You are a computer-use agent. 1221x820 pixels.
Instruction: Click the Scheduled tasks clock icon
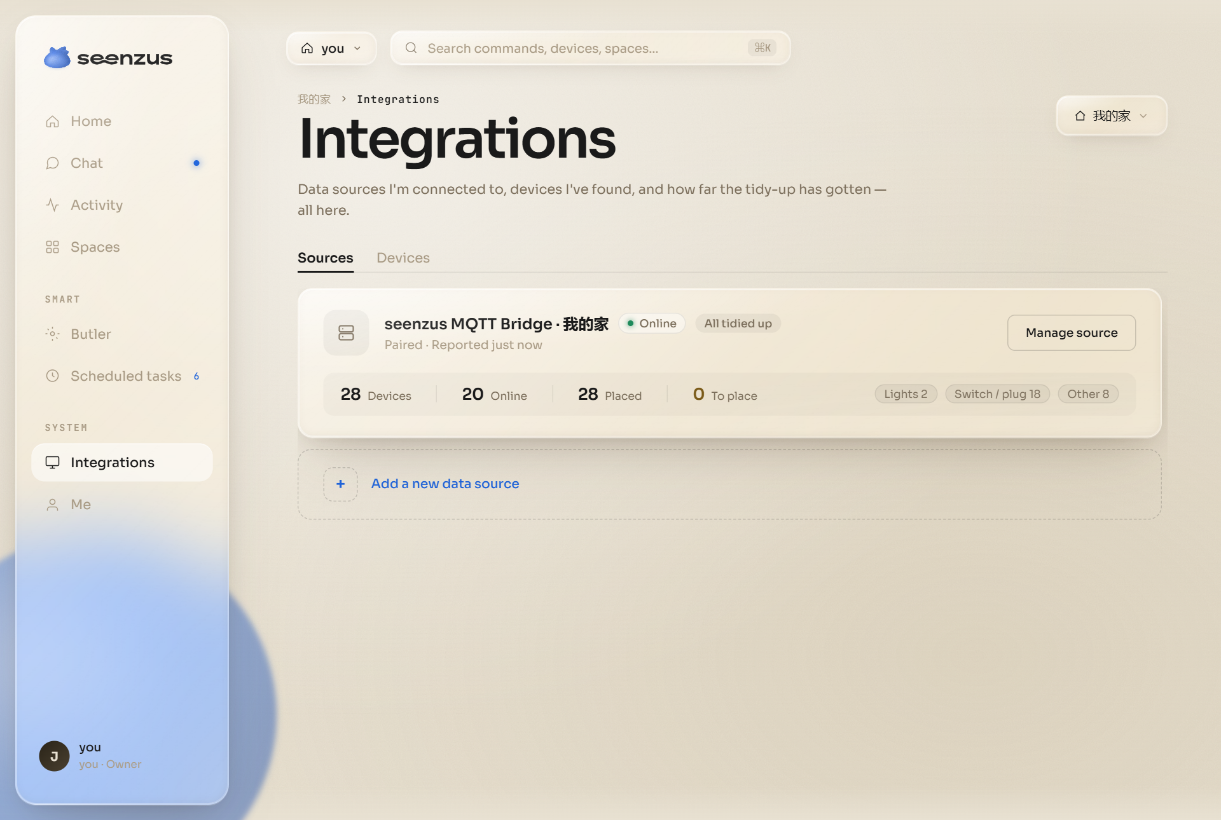click(x=53, y=376)
